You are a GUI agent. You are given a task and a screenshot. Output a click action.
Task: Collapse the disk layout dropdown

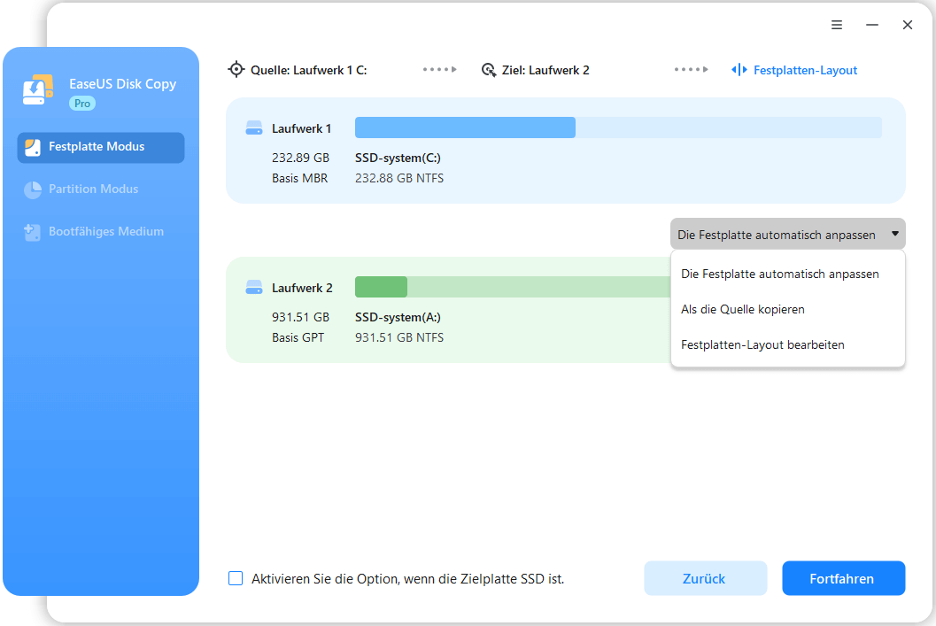coord(787,235)
